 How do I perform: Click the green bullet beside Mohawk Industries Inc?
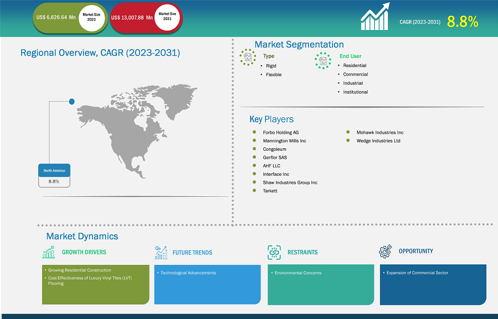[348, 132]
